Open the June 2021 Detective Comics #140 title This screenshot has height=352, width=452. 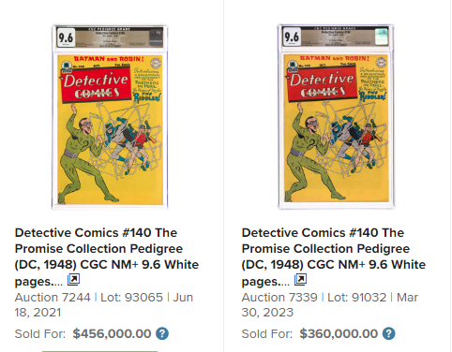107,257
